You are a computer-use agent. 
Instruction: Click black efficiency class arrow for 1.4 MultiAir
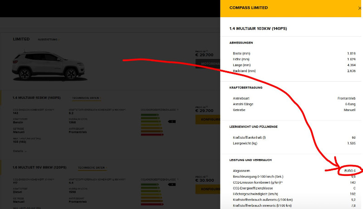pyautogui.click(x=172, y=122)
